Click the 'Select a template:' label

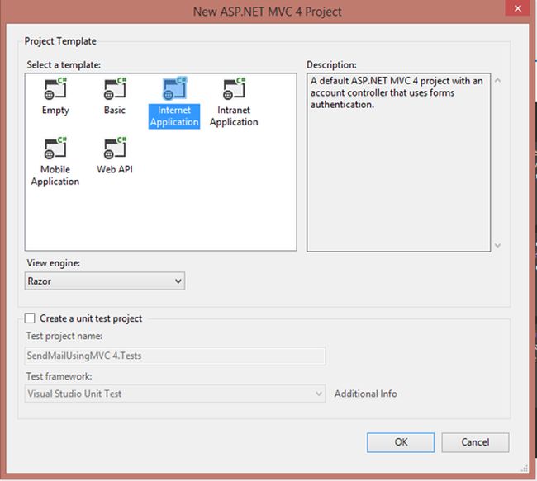pyautogui.click(x=64, y=64)
